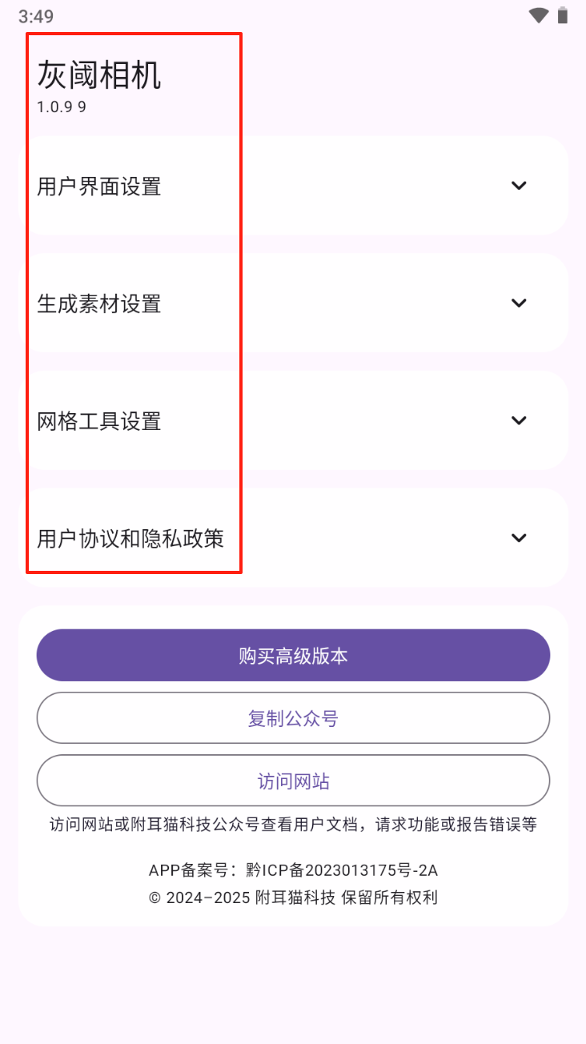Screen dimensions: 586x1044
Task: Tap the © 2024–2025 附耳猫科技 copyright line
Action: [293, 897]
